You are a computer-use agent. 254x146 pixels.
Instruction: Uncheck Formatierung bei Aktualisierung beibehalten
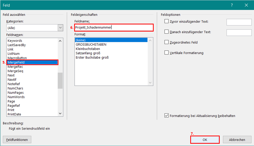pyautogui.click(x=167, y=115)
